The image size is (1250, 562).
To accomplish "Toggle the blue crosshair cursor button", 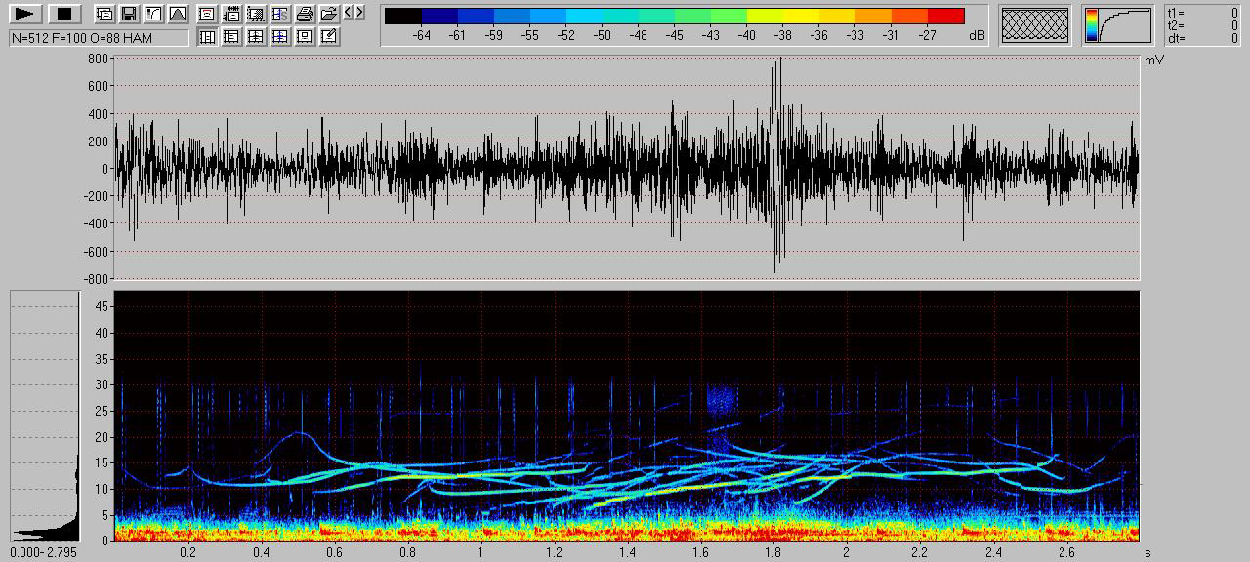I will click(280, 37).
